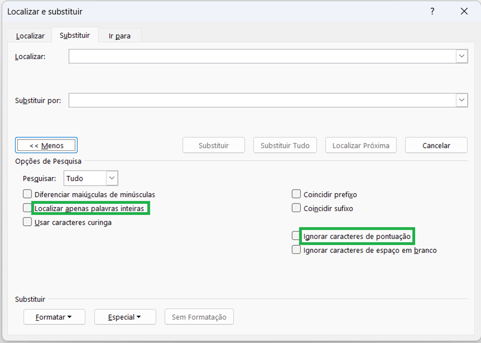Close the Localizar e substituir dialog

coord(464,11)
